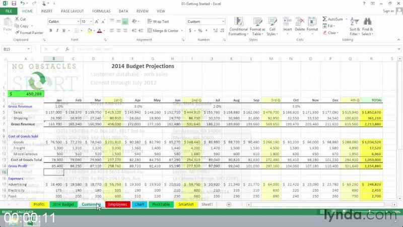Toggle Align Left
403x227 pixels.
tap(112, 31)
